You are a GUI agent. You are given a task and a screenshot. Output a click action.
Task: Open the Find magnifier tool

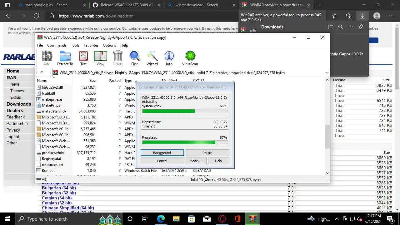click(135, 58)
